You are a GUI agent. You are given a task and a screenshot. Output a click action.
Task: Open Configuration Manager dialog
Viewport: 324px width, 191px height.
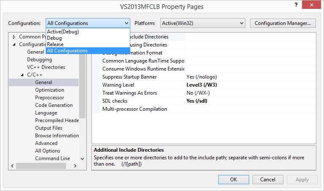283,23
